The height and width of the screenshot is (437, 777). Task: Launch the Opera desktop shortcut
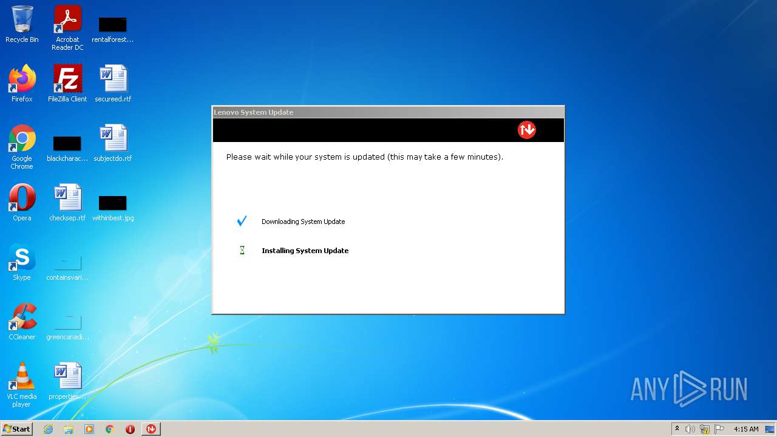click(22, 203)
